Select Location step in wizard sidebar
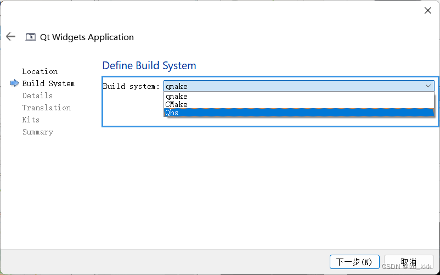Image resolution: width=440 pixels, height=275 pixels. [x=40, y=71]
